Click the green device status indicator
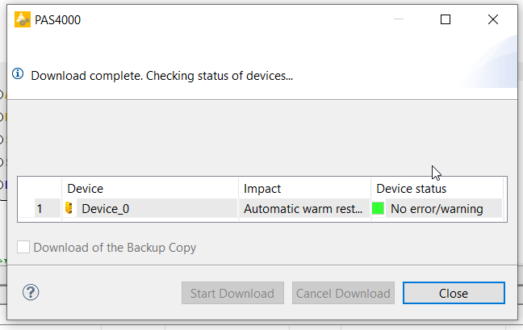This screenshot has width=523, height=330. [x=378, y=208]
